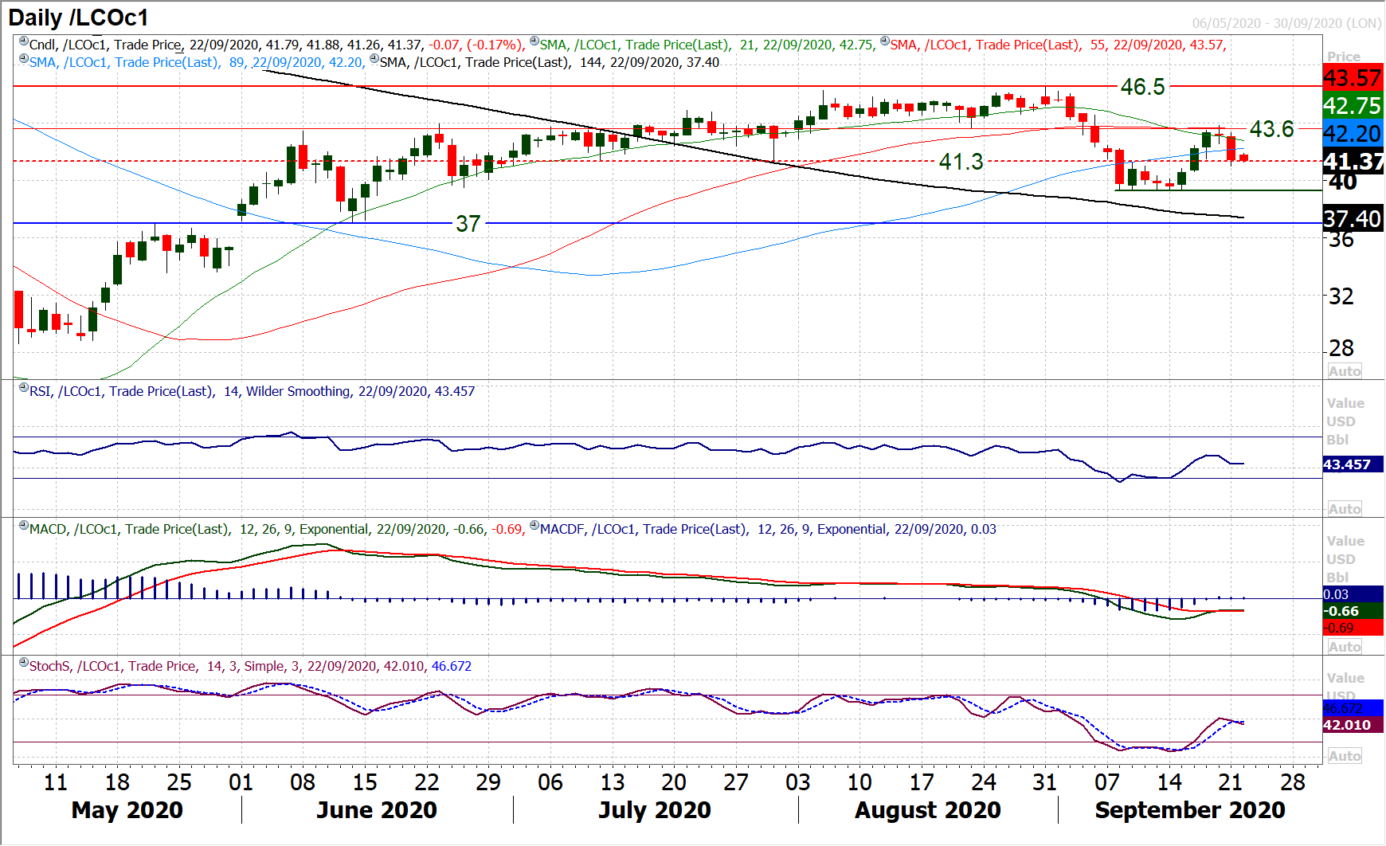Click the Daily /LCOc1 chart title
The height and width of the screenshot is (846, 1386).
78,18
